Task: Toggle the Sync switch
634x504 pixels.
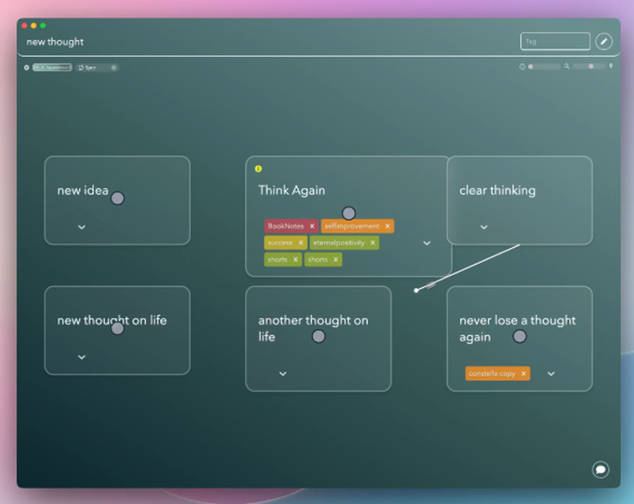Action: point(113,68)
